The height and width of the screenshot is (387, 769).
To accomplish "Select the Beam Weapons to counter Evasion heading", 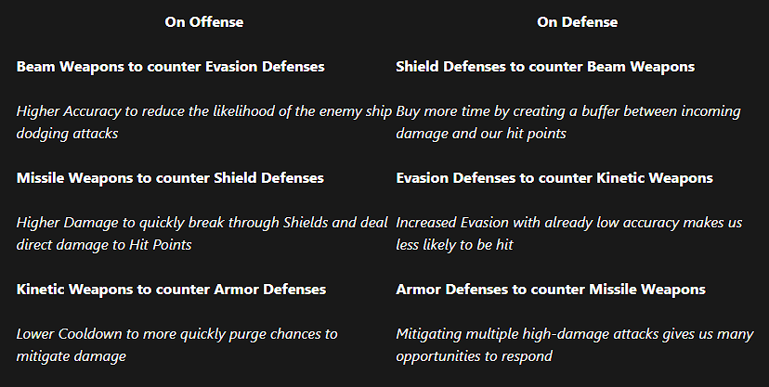I will (x=170, y=67).
